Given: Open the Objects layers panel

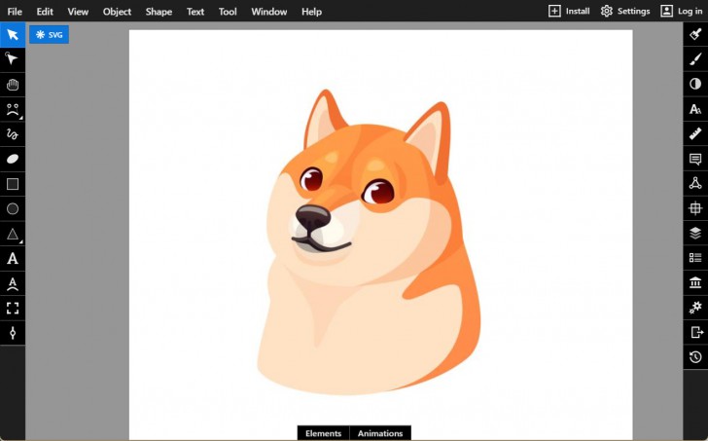Looking at the screenshot, I should [695, 233].
